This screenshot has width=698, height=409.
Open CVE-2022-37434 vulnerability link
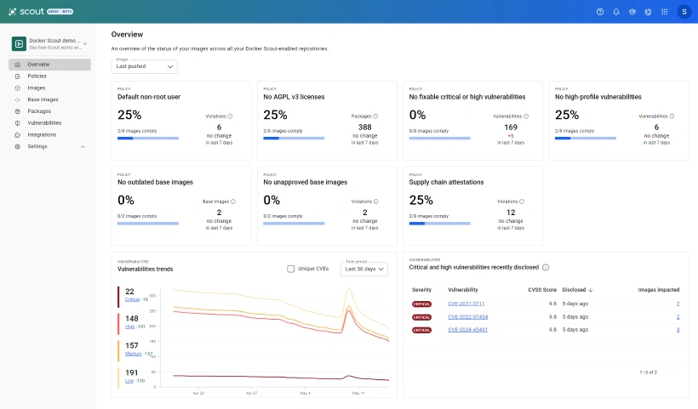pos(468,317)
